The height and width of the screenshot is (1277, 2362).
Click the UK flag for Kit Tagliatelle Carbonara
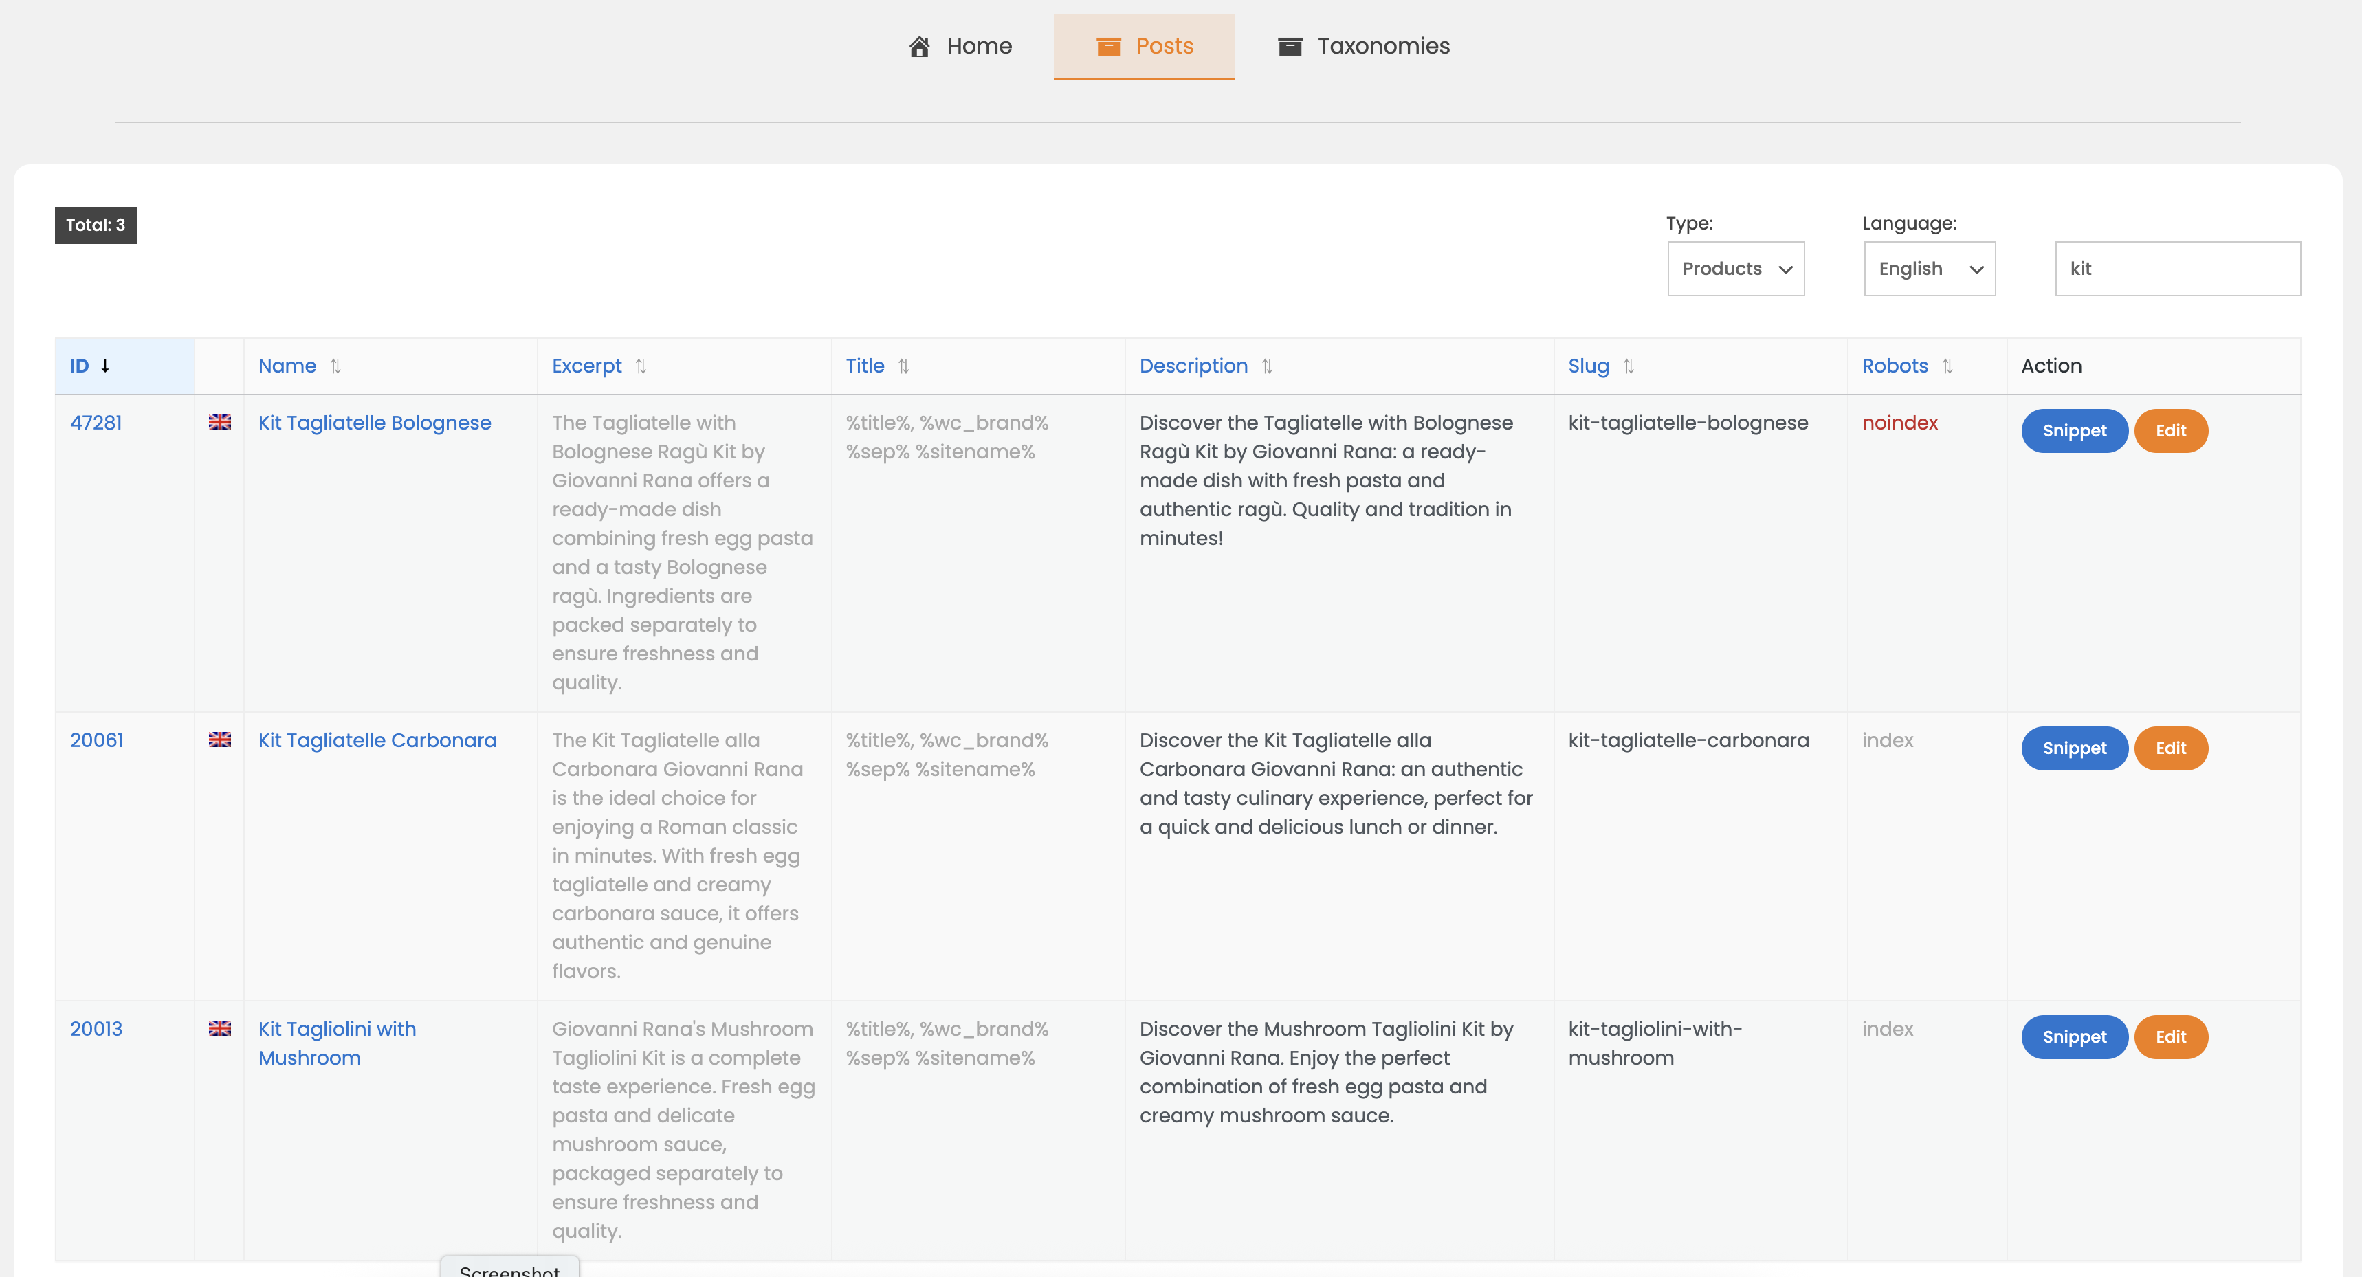tap(219, 740)
